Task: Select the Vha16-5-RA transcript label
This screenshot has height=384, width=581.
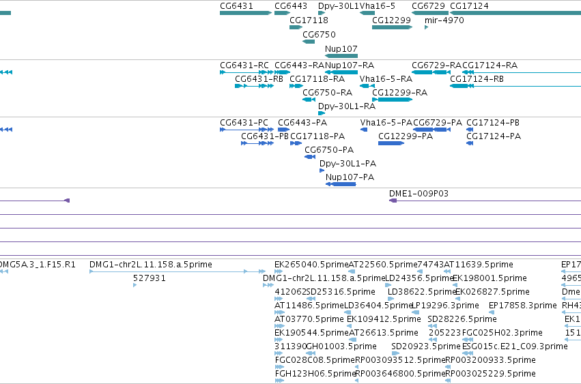Action: pos(386,79)
